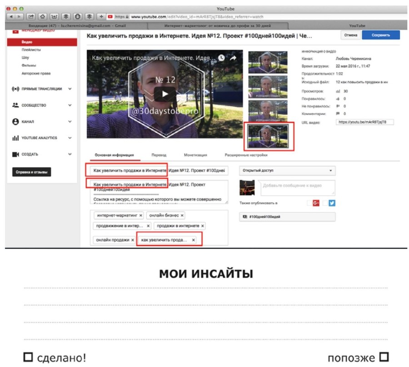409x367 pixels.
Task: Click the Сохранить button
Action: tap(382, 34)
